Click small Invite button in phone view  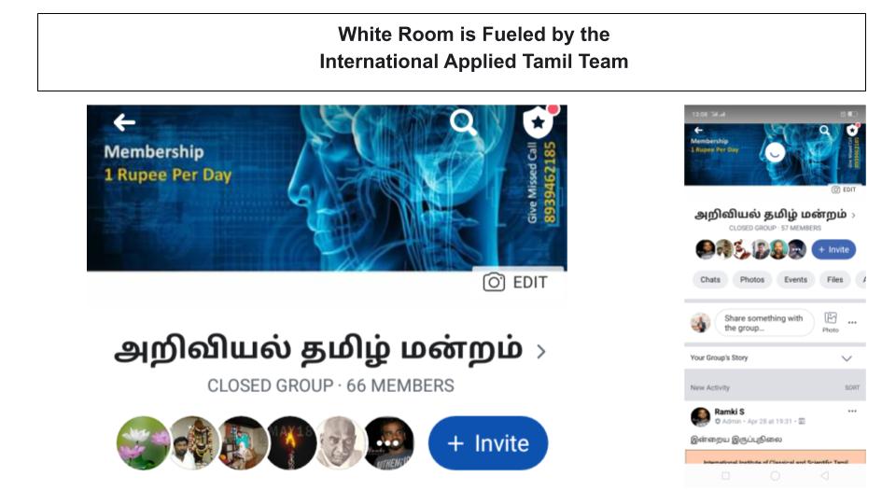pos(833,250)
